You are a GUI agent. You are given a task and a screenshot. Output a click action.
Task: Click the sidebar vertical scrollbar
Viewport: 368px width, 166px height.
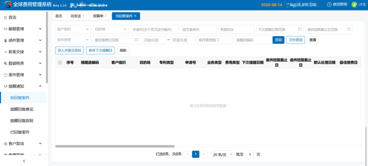coord(47,47)
